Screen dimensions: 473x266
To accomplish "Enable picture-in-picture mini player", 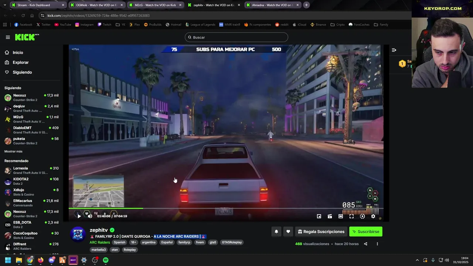I will [319, 216].
